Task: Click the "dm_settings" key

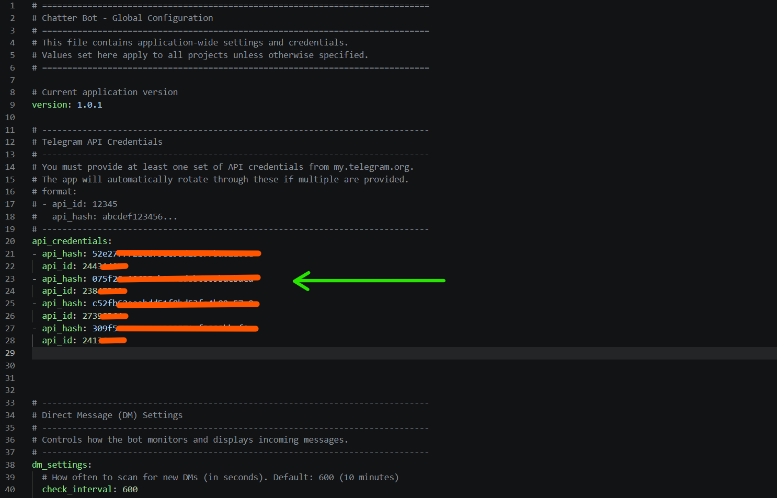Action: pyautogui.click(x=60, y=465)
